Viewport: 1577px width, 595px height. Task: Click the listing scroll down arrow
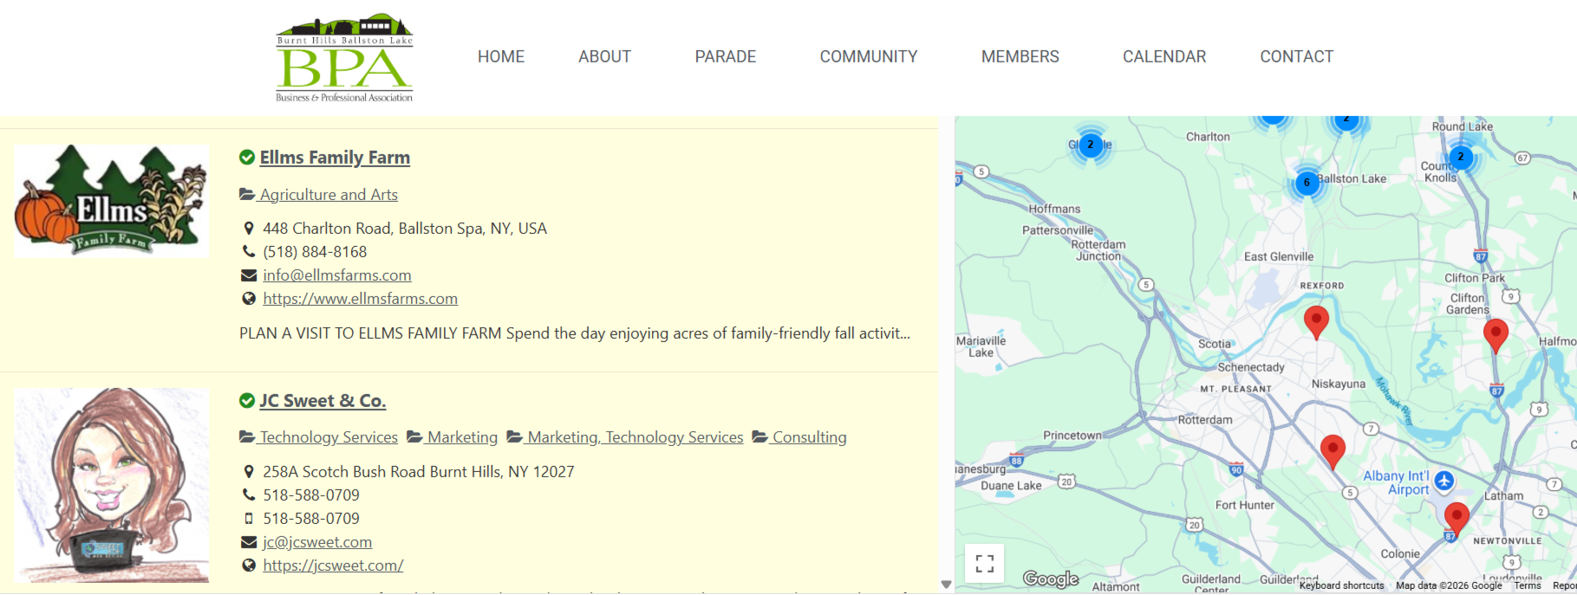[946, 585]
